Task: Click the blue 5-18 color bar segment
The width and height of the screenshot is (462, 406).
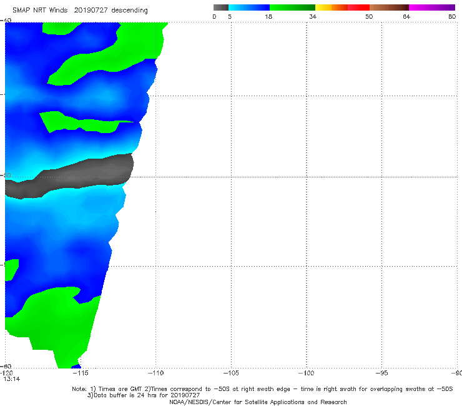Action: point(249,7)
